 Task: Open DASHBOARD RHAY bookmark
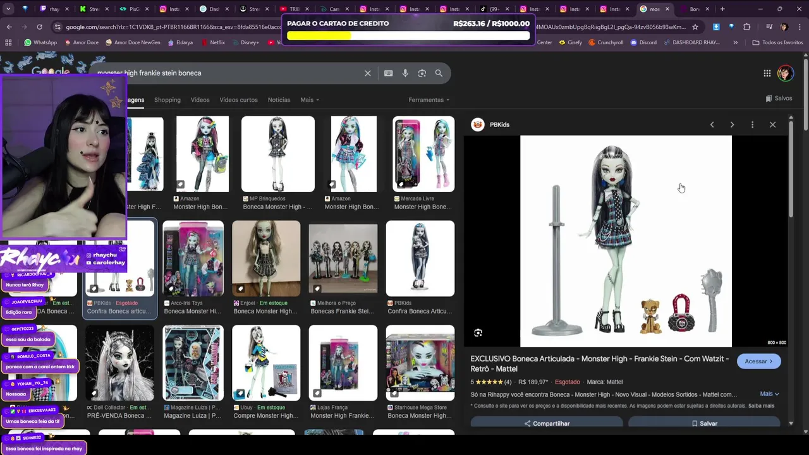point(693,42)
